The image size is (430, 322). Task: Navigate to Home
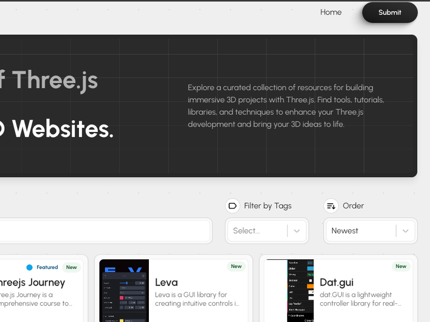pyautogui.click(x=331, y=12)
